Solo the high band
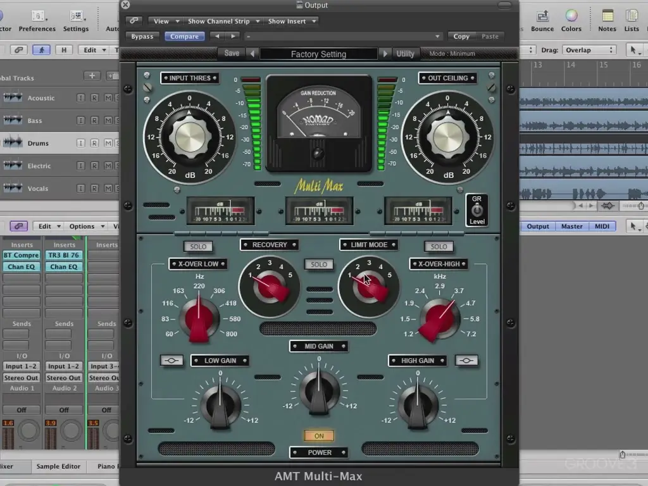The width and height of the screenshot is (648, 486). click(x=439, y=247)
